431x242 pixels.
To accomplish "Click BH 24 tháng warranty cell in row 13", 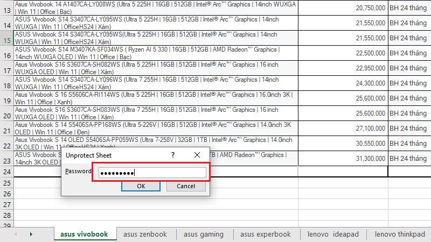I will click(x=409, y=8).
